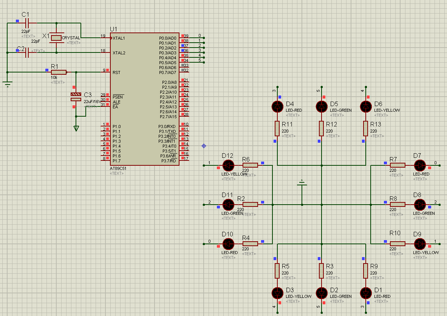Click resistor R12 above the junction

click(x=322, y=128)
